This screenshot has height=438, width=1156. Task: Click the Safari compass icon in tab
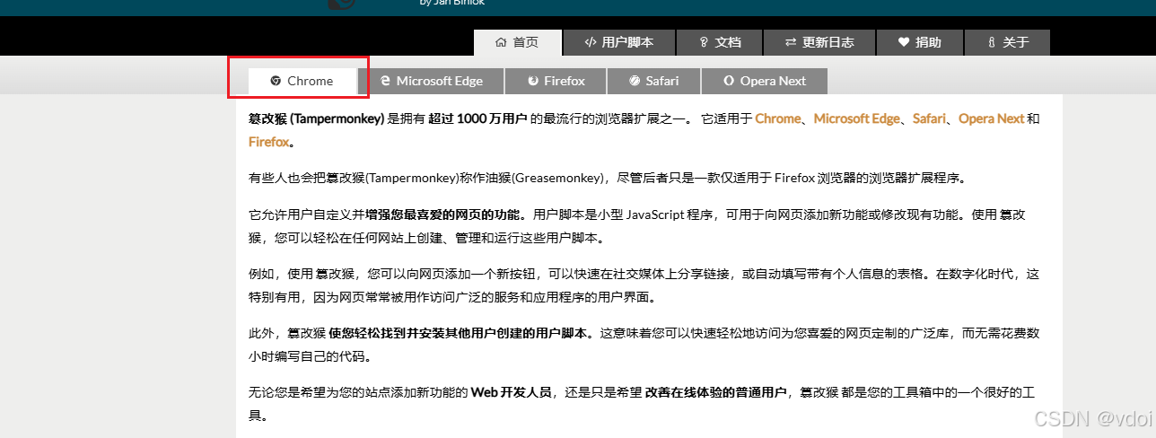pos(635,81)
